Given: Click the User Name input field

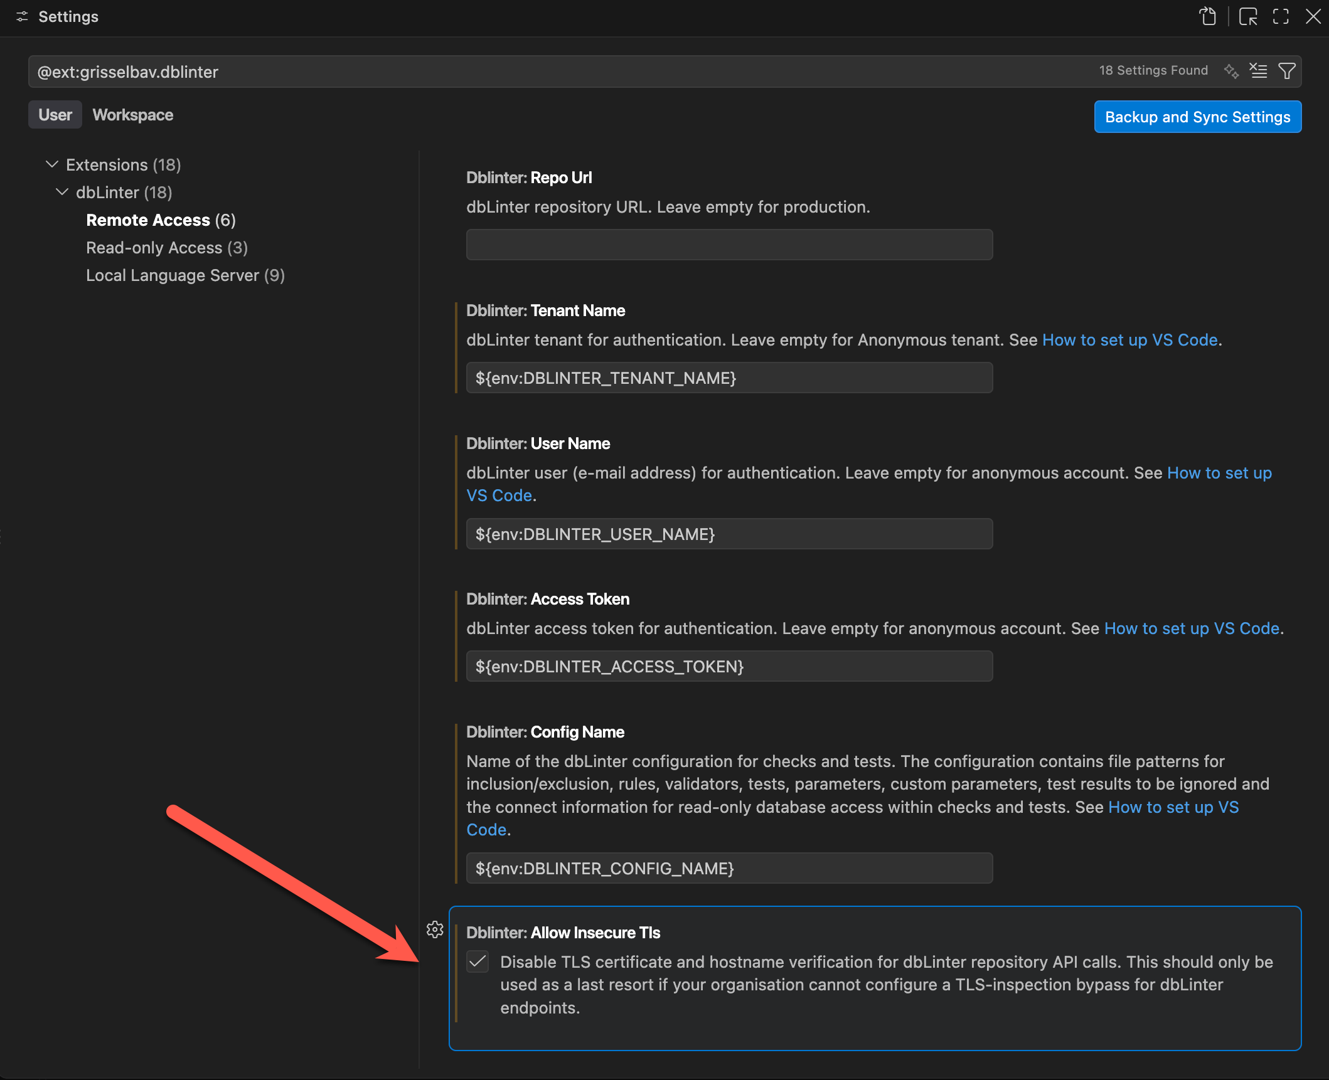Looking at the screenshot, I should (x=729, y=534).
